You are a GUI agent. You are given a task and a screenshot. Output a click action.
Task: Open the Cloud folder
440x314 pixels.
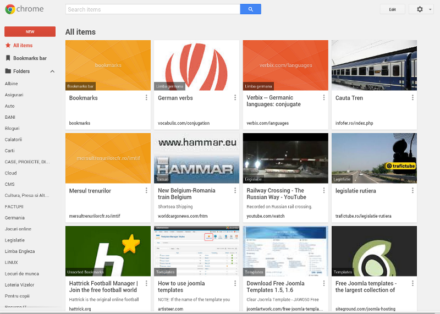(x=10, y=173)
